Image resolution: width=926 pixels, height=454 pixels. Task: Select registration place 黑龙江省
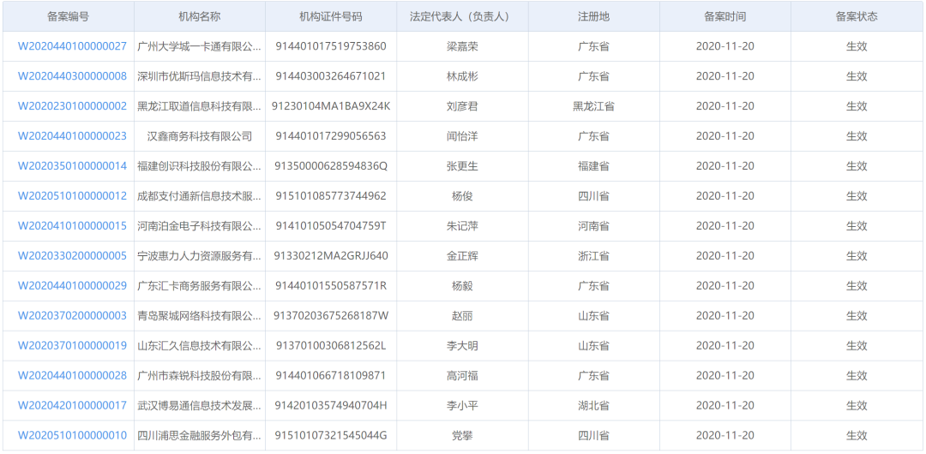[x=593, y=106]
